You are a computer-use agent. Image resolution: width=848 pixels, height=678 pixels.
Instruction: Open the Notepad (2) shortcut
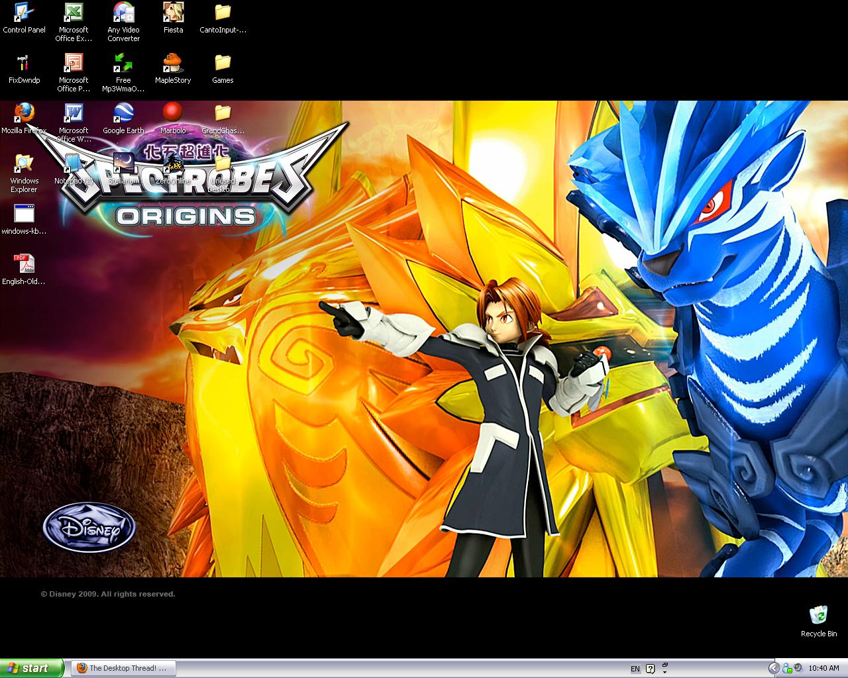pos(73,169)
